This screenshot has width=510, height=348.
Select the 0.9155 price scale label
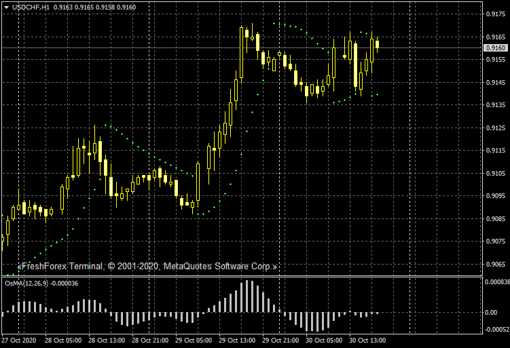[x=496, y=60]
